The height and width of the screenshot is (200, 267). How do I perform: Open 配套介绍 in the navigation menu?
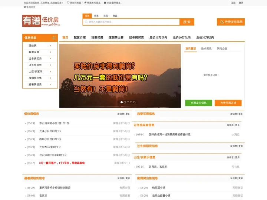coord(80,37)
